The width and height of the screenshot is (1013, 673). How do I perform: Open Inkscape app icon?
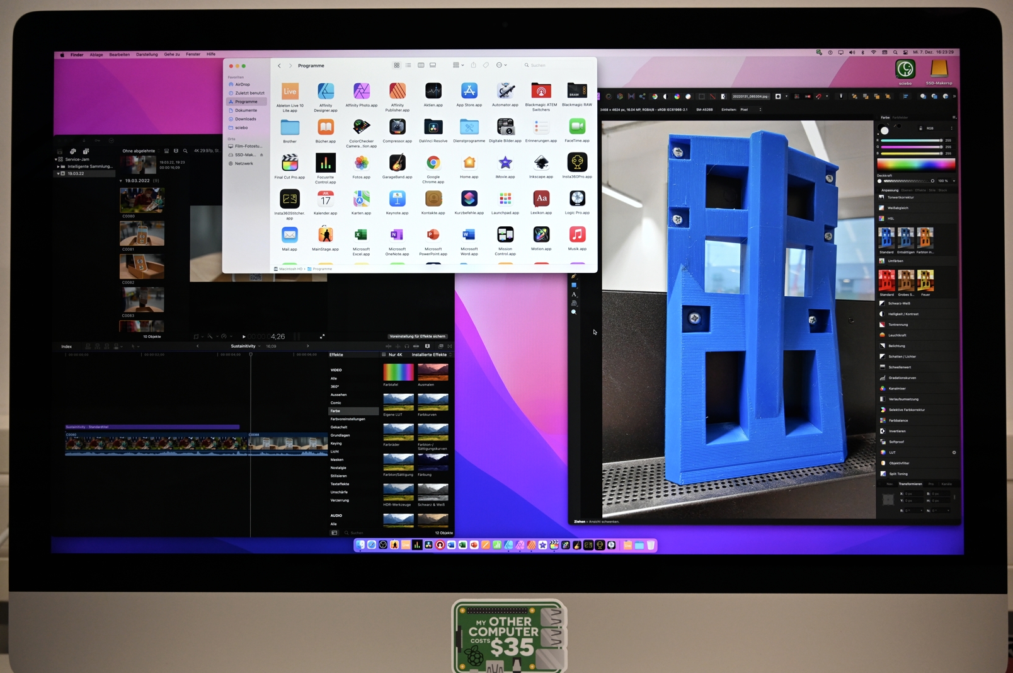pyautogui.click(x=541, y=163)
